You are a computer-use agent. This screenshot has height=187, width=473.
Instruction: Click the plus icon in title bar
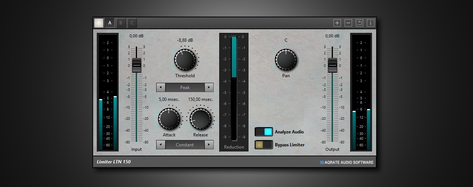coord(337,23)
